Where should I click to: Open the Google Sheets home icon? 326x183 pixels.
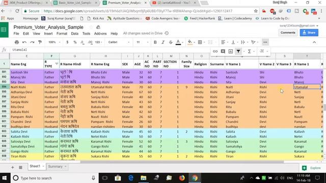tap(4, 29)
